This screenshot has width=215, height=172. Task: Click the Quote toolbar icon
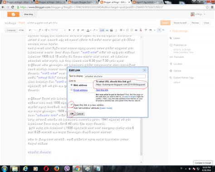(136, 30)
